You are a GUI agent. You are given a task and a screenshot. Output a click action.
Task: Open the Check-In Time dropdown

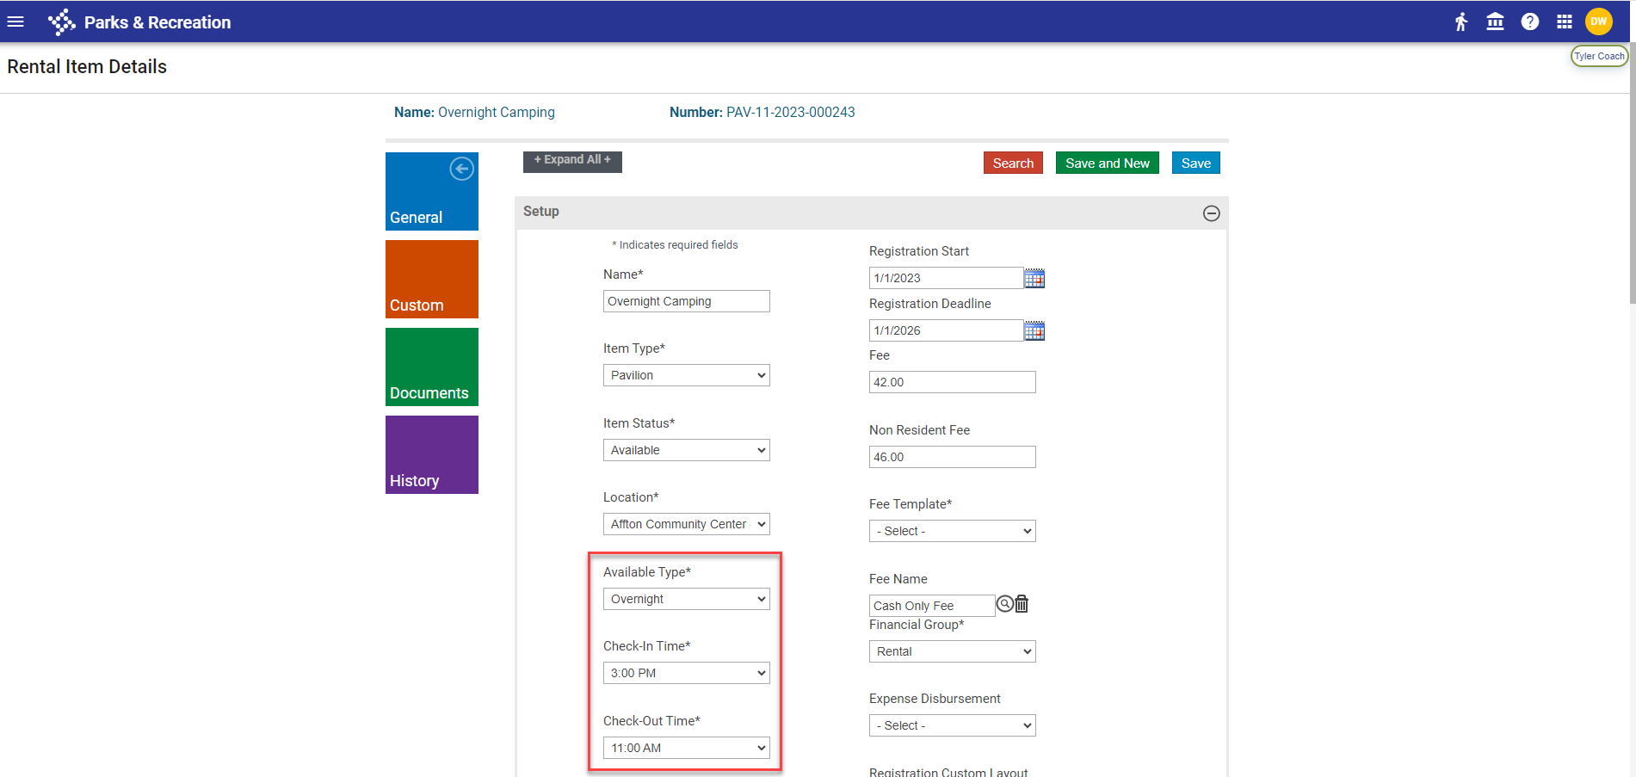(686, 673)
